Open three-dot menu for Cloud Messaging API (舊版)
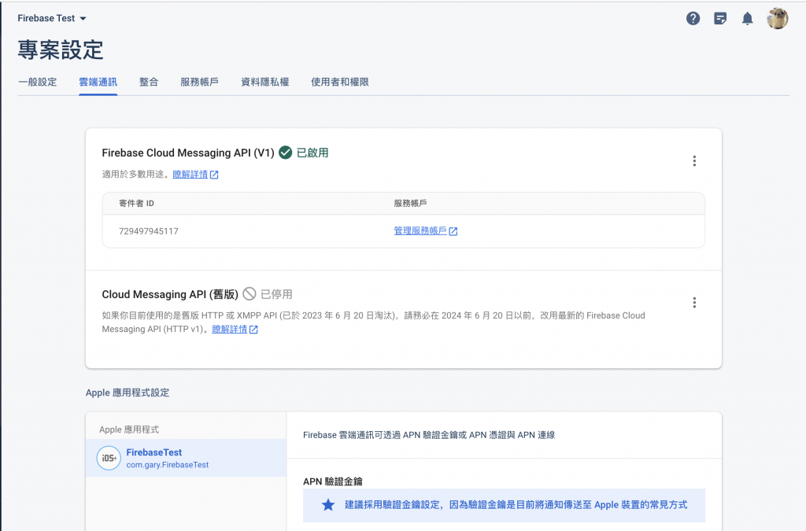This screenshot has width=806, height=531. (x=694, y=303)
